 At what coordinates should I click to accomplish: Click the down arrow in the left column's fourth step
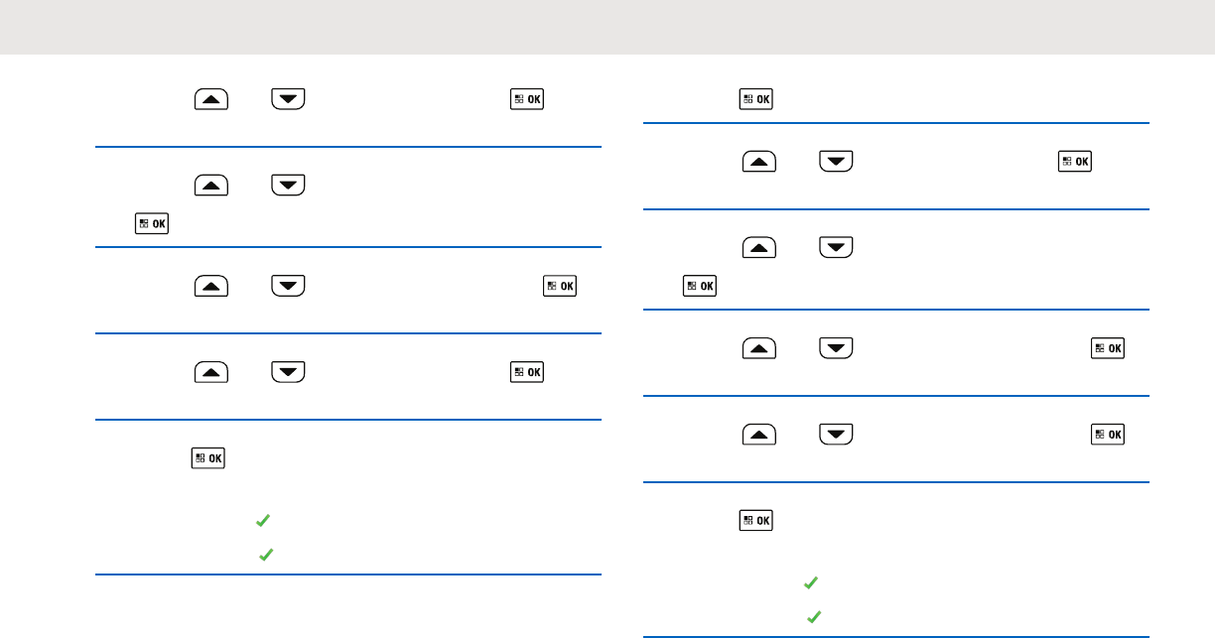[x=288, y=372]
